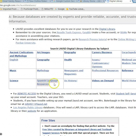Open the Videos on Demand link
Viewport: 136px width, 136px height.
(x=103, y=81)
